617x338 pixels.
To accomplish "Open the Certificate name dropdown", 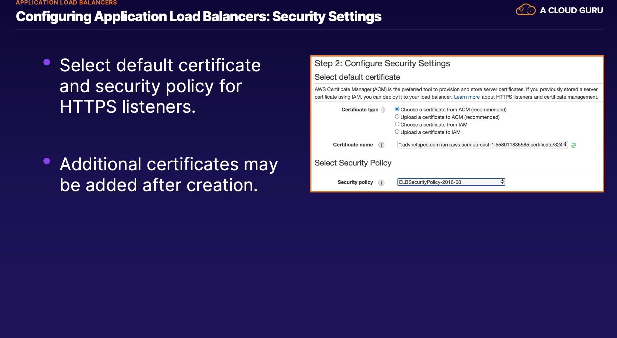I will click(x=482, y=145).
